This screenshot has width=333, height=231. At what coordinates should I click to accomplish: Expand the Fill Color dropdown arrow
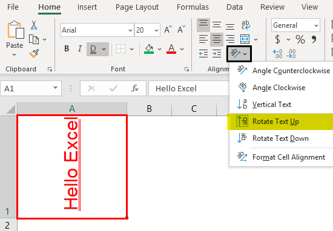pyautogui.click(x=159, y=49)
